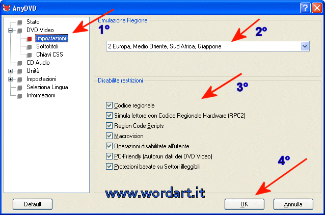
Task: Select Stato in the tree
Action: (33, 22)
